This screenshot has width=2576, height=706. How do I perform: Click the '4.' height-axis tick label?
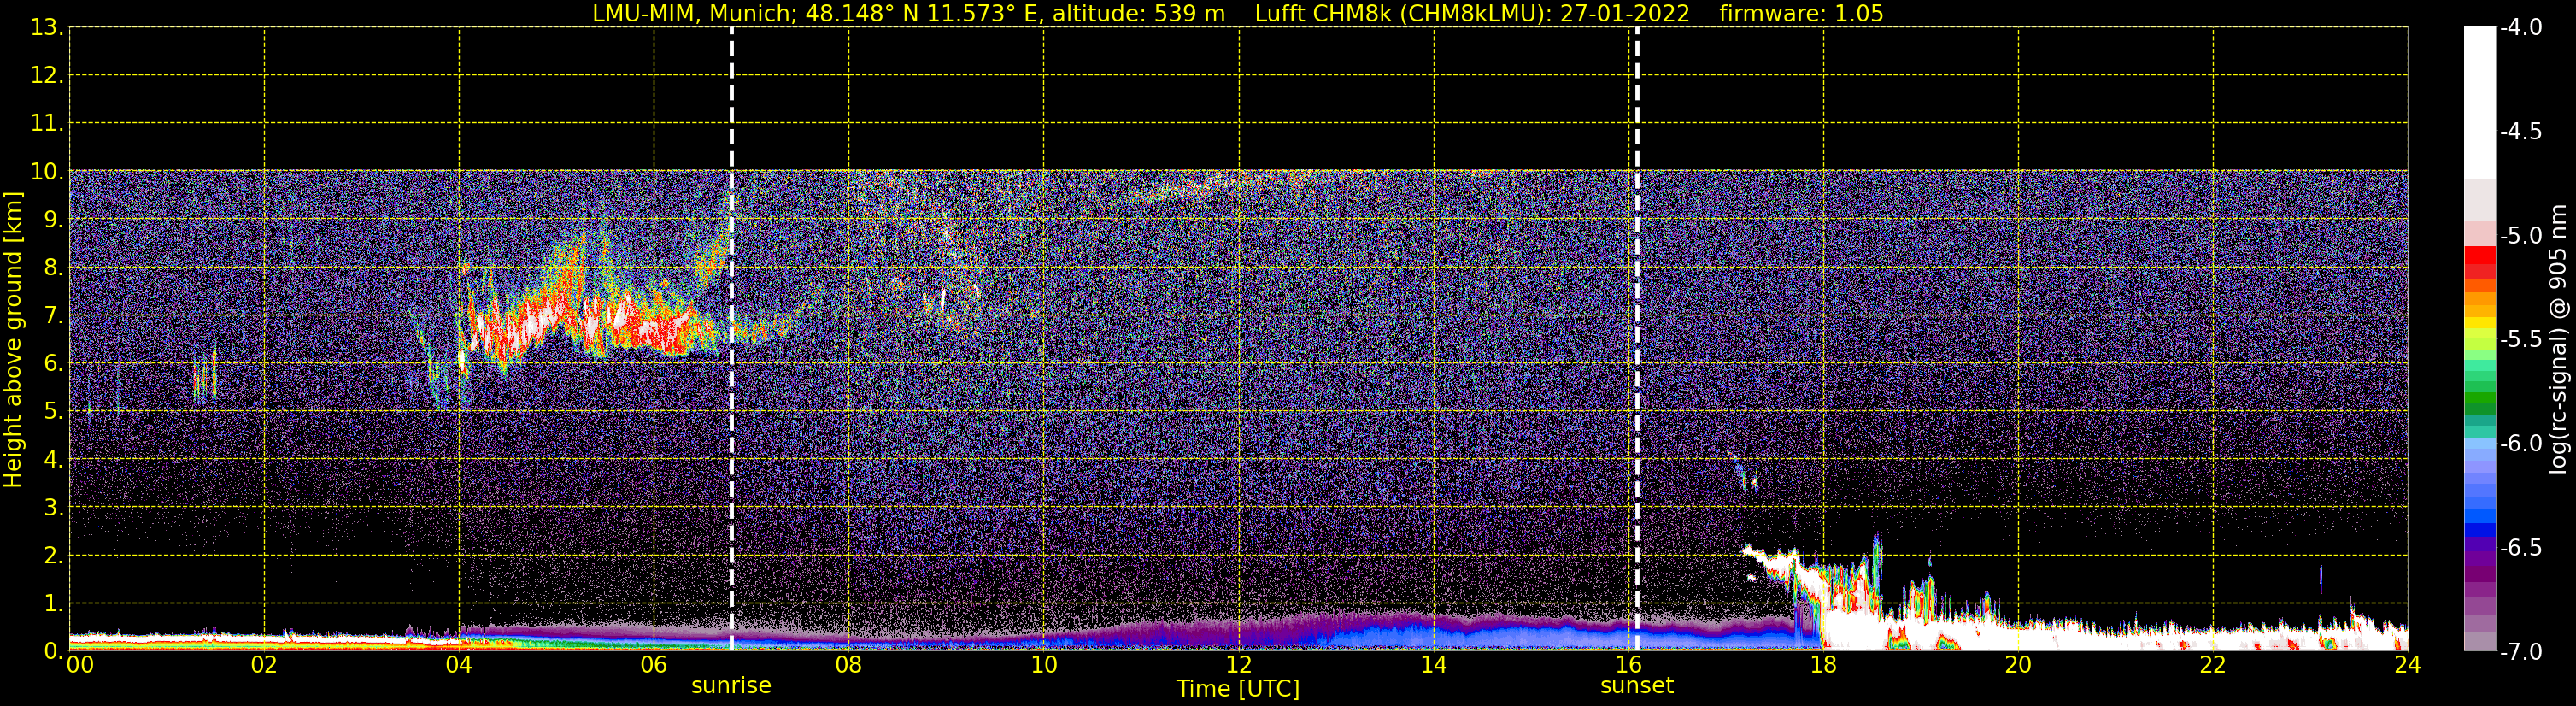pos(53,460)
